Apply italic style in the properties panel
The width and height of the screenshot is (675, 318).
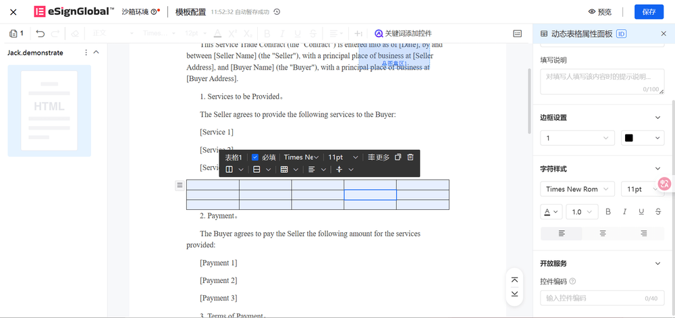coord(624,211)
